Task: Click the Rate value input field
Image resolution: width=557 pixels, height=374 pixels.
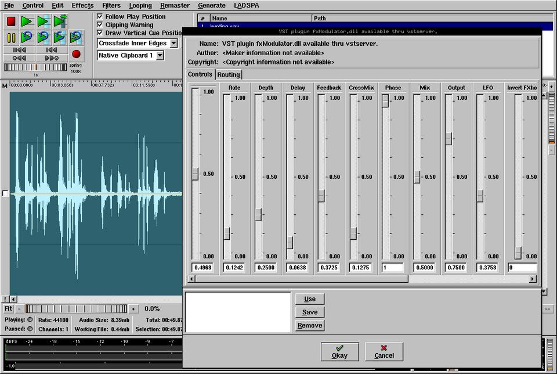Action: (x=234, y=268)
